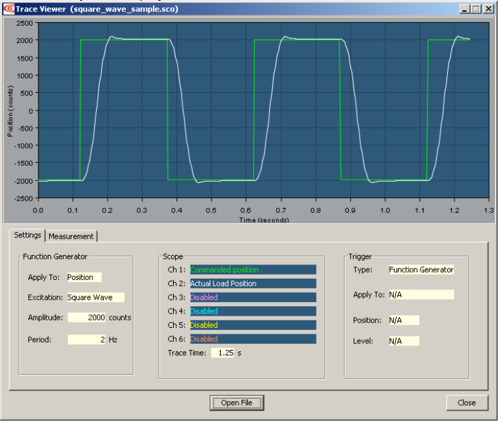Click the window title text square_wave_sample.sco

(125, 9)
